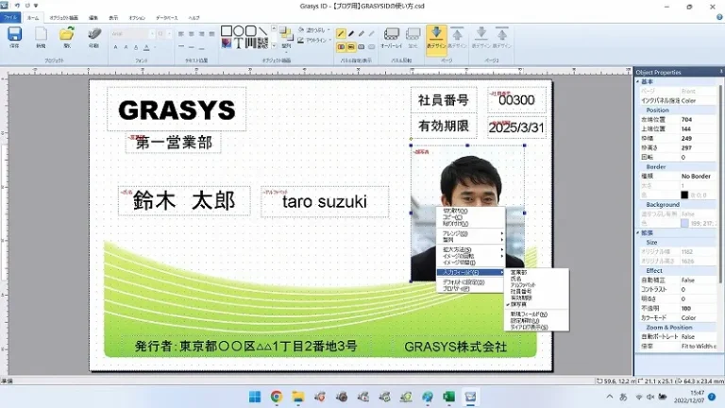Click the No Border type value
This screenshot has width=725, height=408.
point(698,177)
